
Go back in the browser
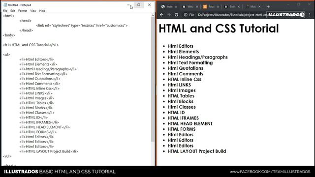[x=162, y=15]
